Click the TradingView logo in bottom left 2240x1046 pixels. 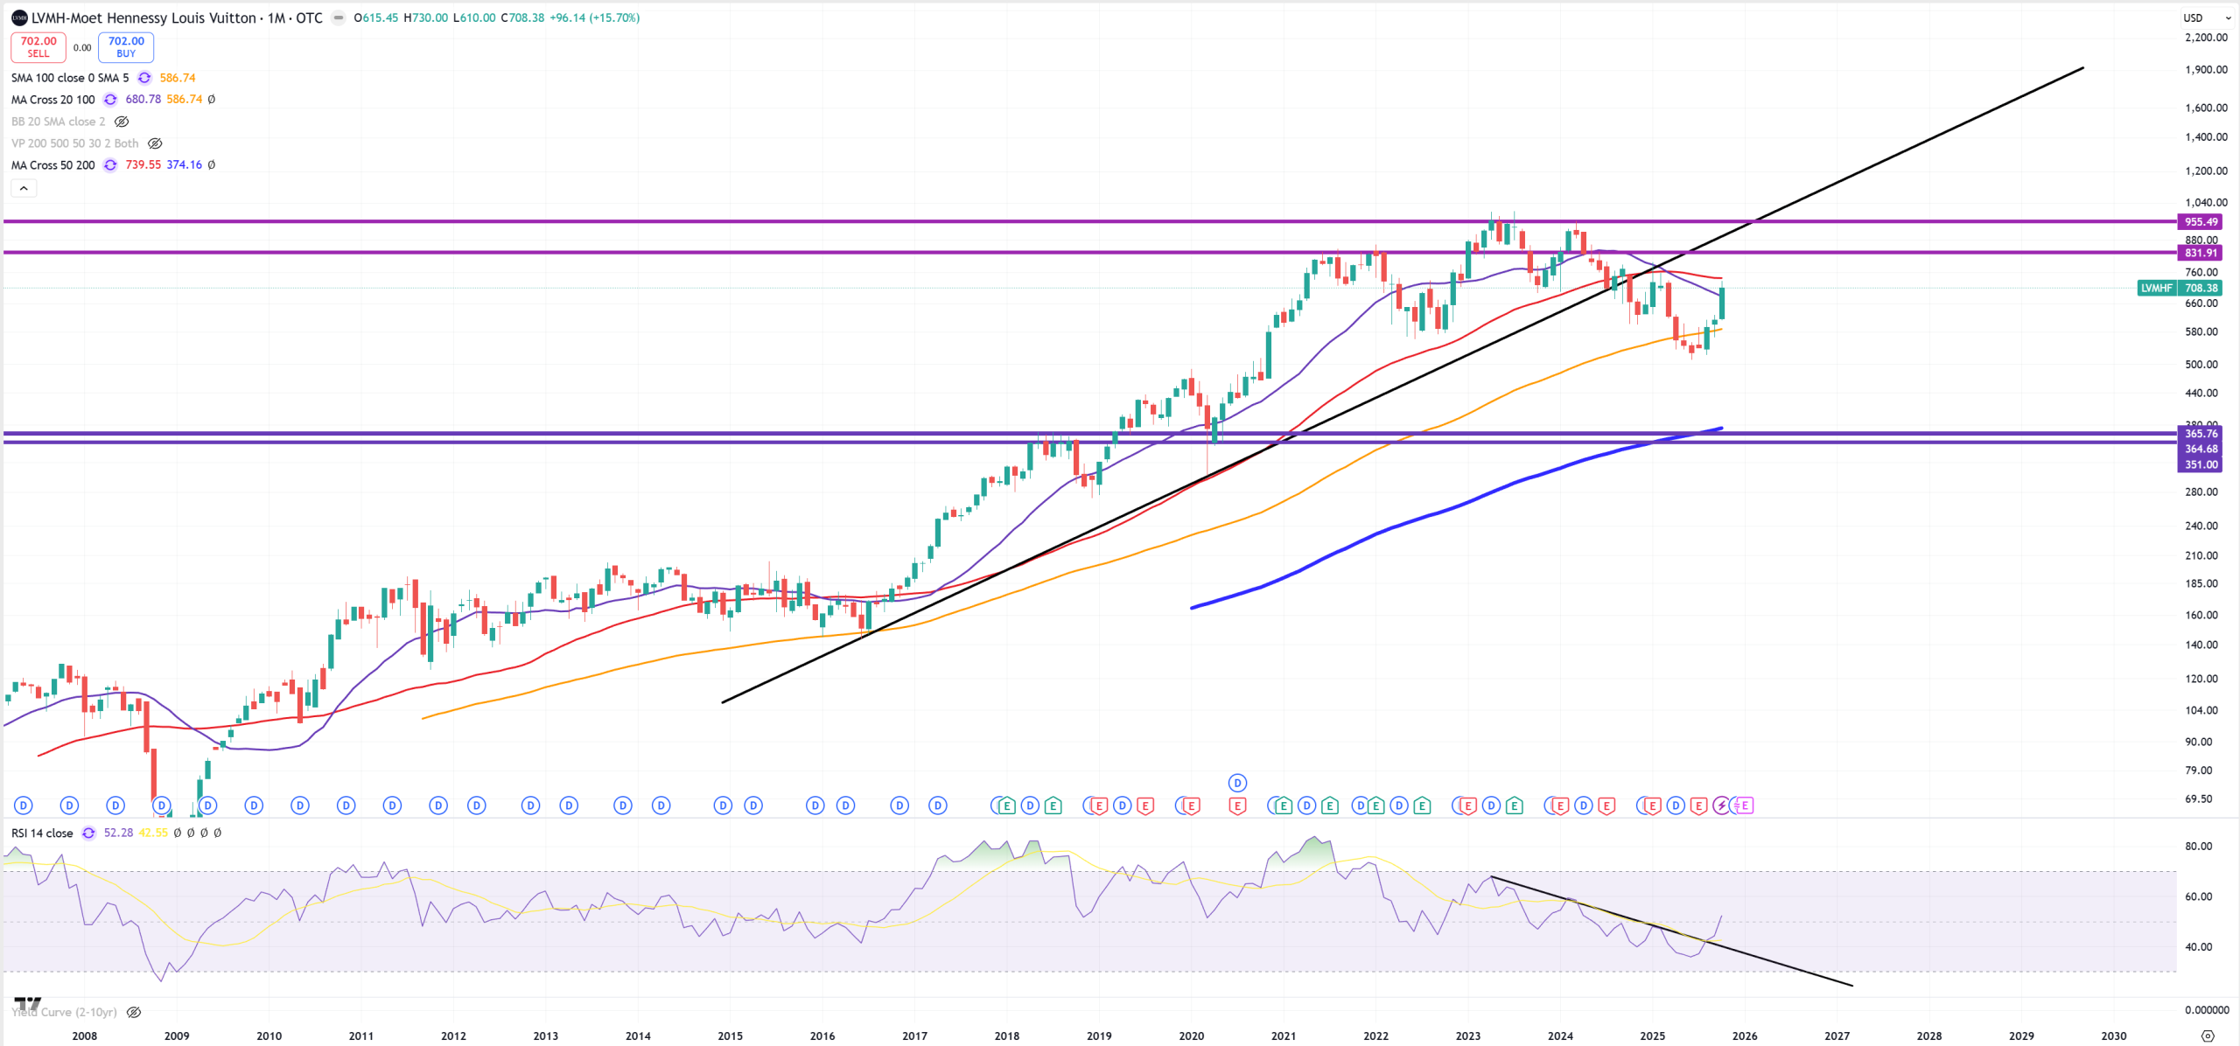pyautogui.click(x=27, y=1004)
